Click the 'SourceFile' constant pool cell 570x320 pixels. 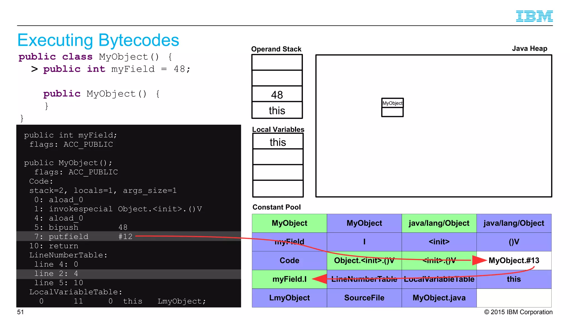[x=364, y=298]
